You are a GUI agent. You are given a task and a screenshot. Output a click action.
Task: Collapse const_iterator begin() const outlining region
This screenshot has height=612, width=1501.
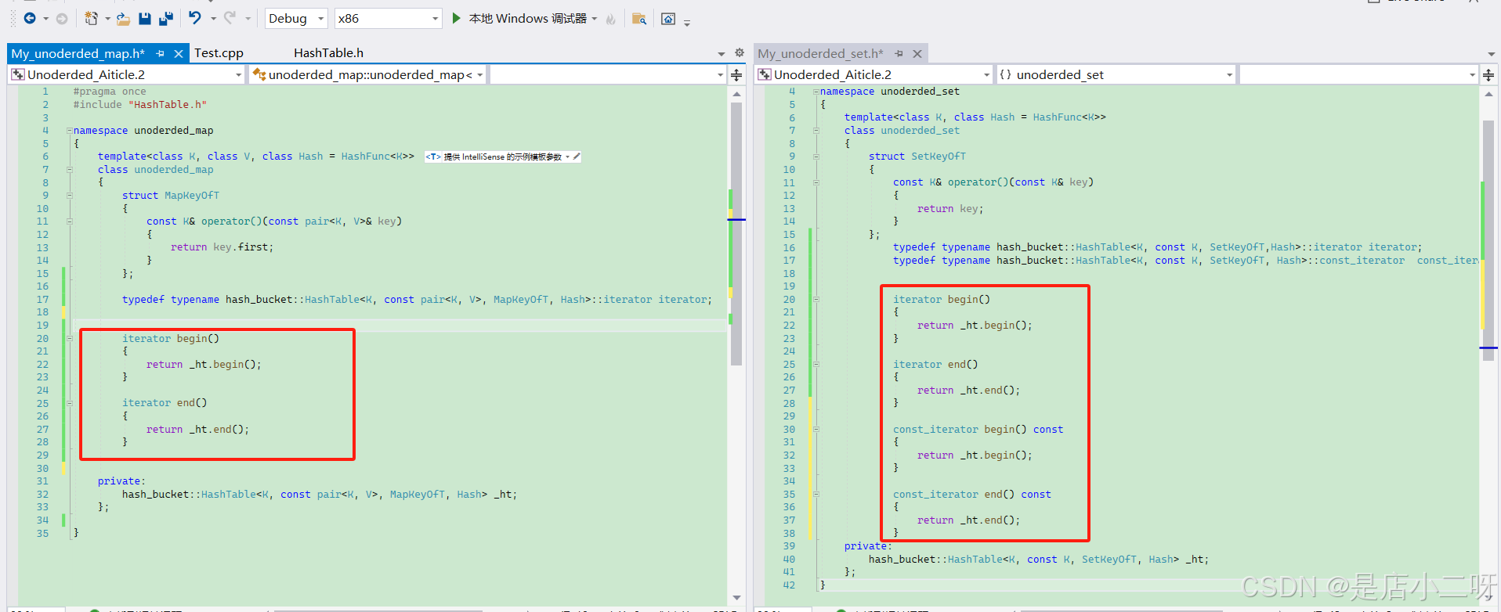click(x=816, y=429)
